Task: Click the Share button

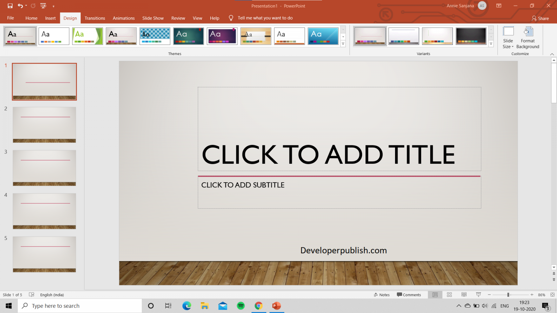Action: (x=540, y=18)
